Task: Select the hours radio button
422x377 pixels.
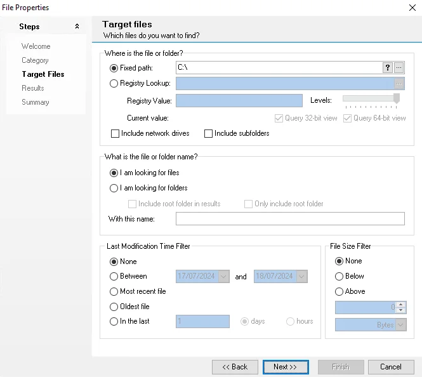Action: point(290,321)
